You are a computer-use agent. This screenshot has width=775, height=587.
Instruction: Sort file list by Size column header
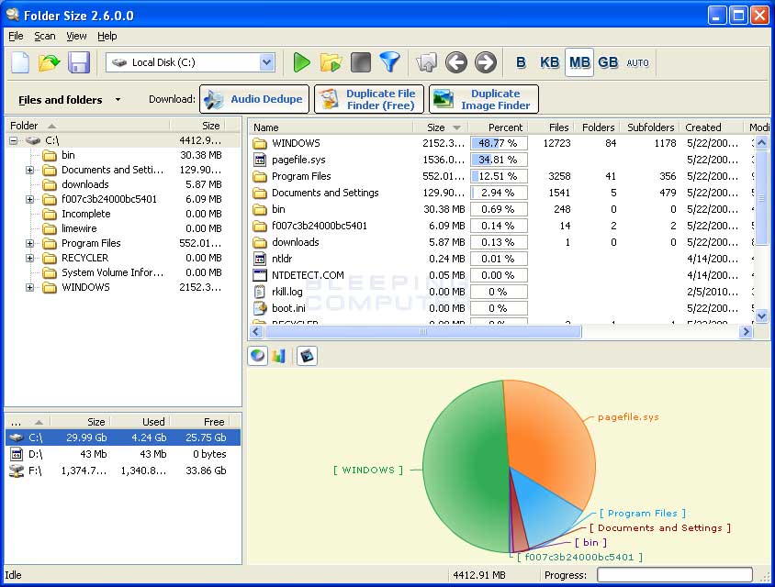click(441, 127)
